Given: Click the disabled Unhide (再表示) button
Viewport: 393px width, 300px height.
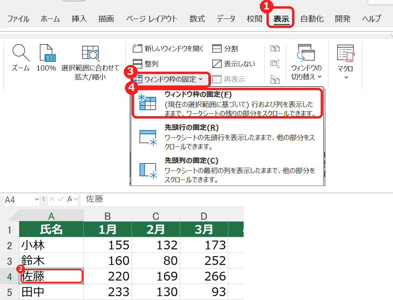Looking at the screenshot, I should (x=228, y=79).
